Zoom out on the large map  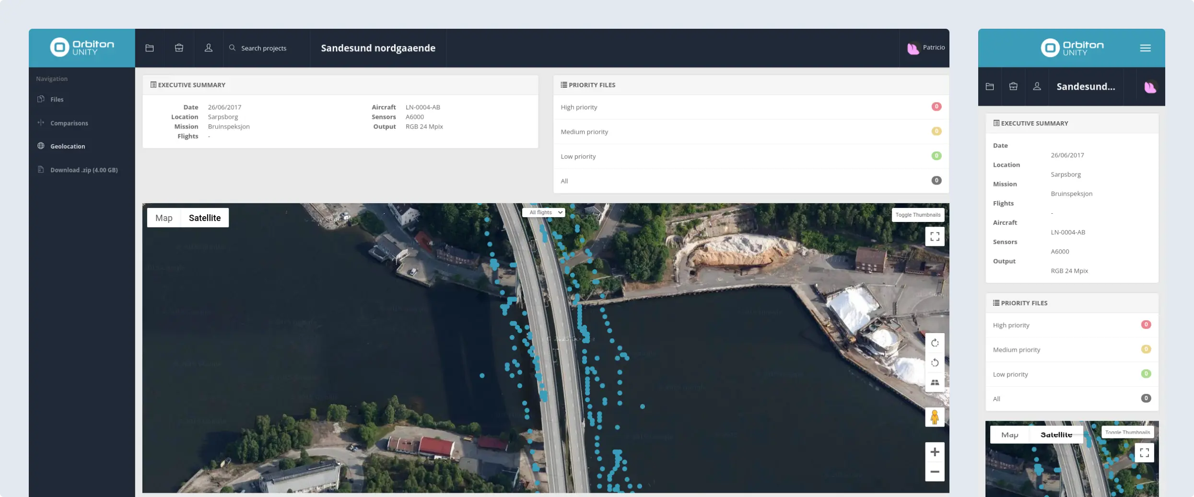(935, 472)
